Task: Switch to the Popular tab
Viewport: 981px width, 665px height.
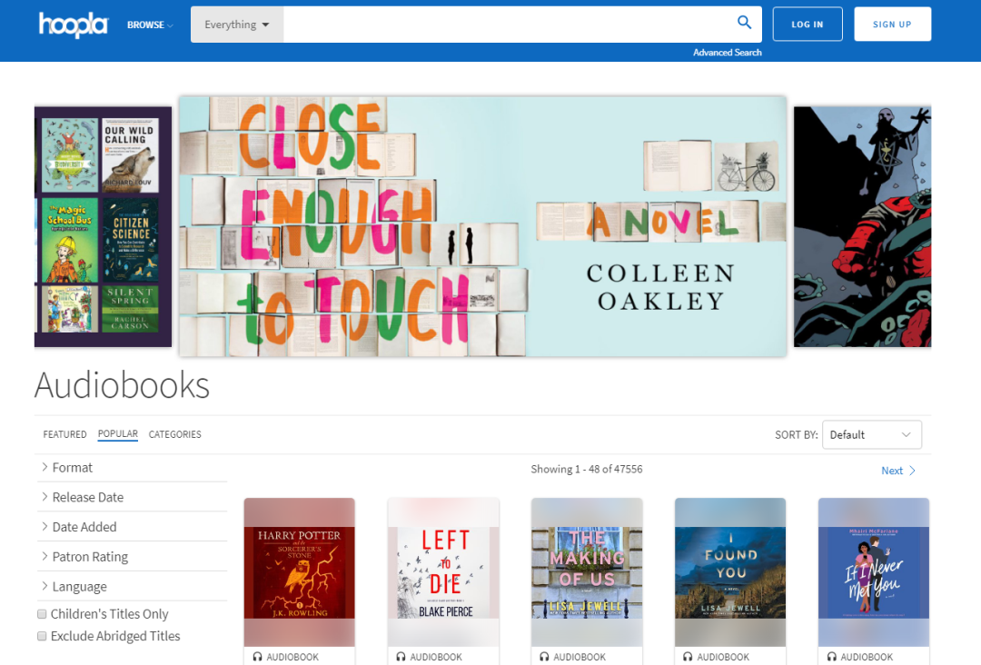Action: tap(117, 434)
